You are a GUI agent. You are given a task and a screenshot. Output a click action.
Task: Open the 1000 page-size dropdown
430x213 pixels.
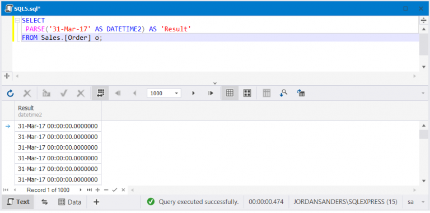pos(176,93)
